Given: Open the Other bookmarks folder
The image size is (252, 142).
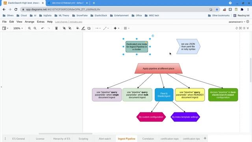Looking at the screenshot, I should pos(219,15).
